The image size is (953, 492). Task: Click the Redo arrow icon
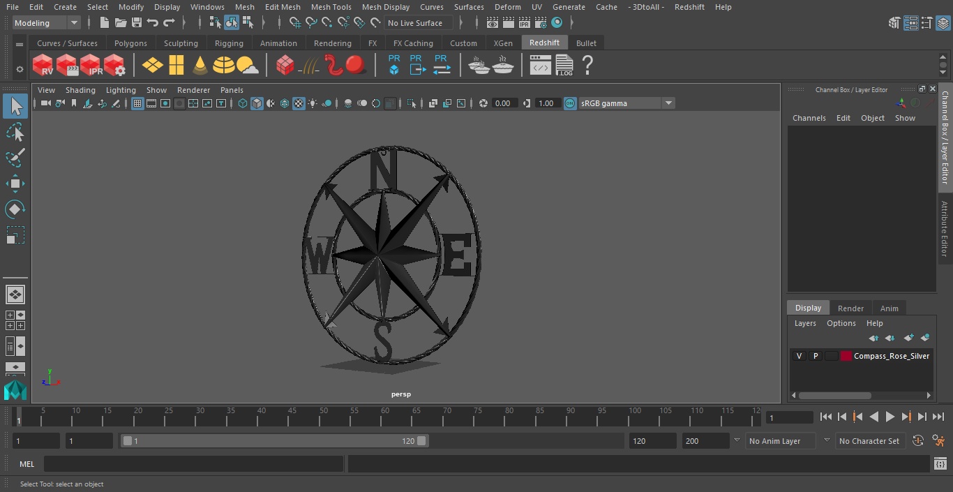[169, 23]
